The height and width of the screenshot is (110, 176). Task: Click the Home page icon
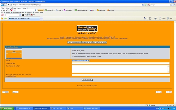pyautogui.click(x=145, y=18)
